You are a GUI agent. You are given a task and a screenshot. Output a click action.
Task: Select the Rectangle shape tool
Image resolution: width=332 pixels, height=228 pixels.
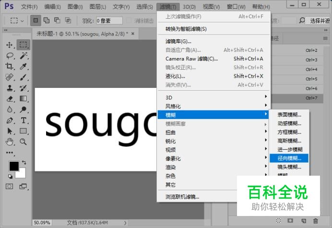pyautogui.click(x=24, y=131)
